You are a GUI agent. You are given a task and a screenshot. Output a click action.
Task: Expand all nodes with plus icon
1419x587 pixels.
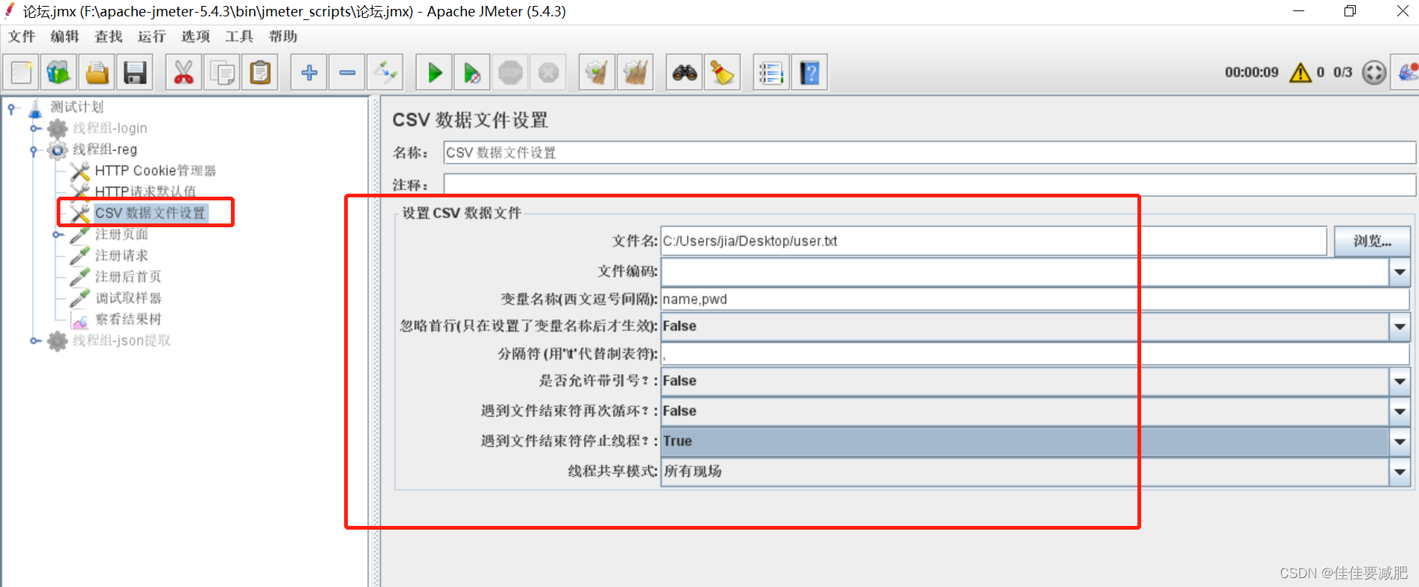coord(309,72)
